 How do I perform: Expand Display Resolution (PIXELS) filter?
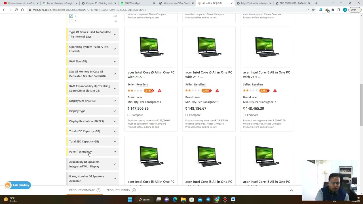tap(93, 121)
